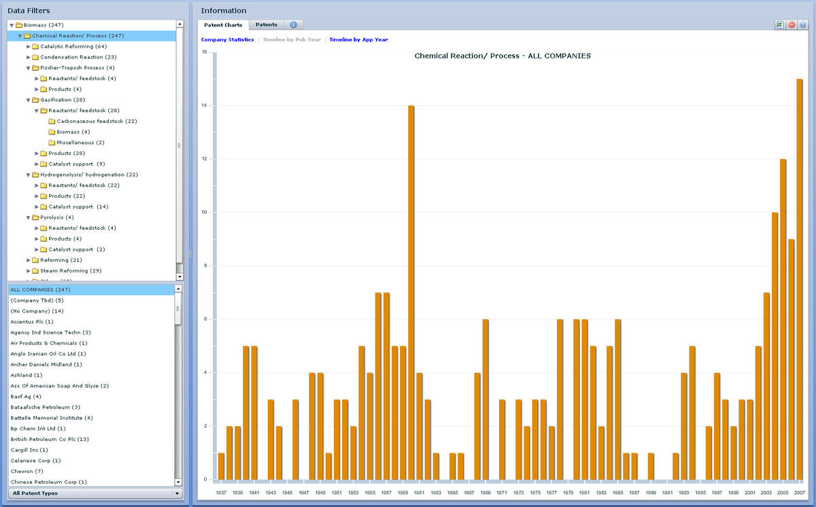The width and height of the screenshot is (816, 507).
Task: Click the Pyrolysis folder icon
Action: 35,217
